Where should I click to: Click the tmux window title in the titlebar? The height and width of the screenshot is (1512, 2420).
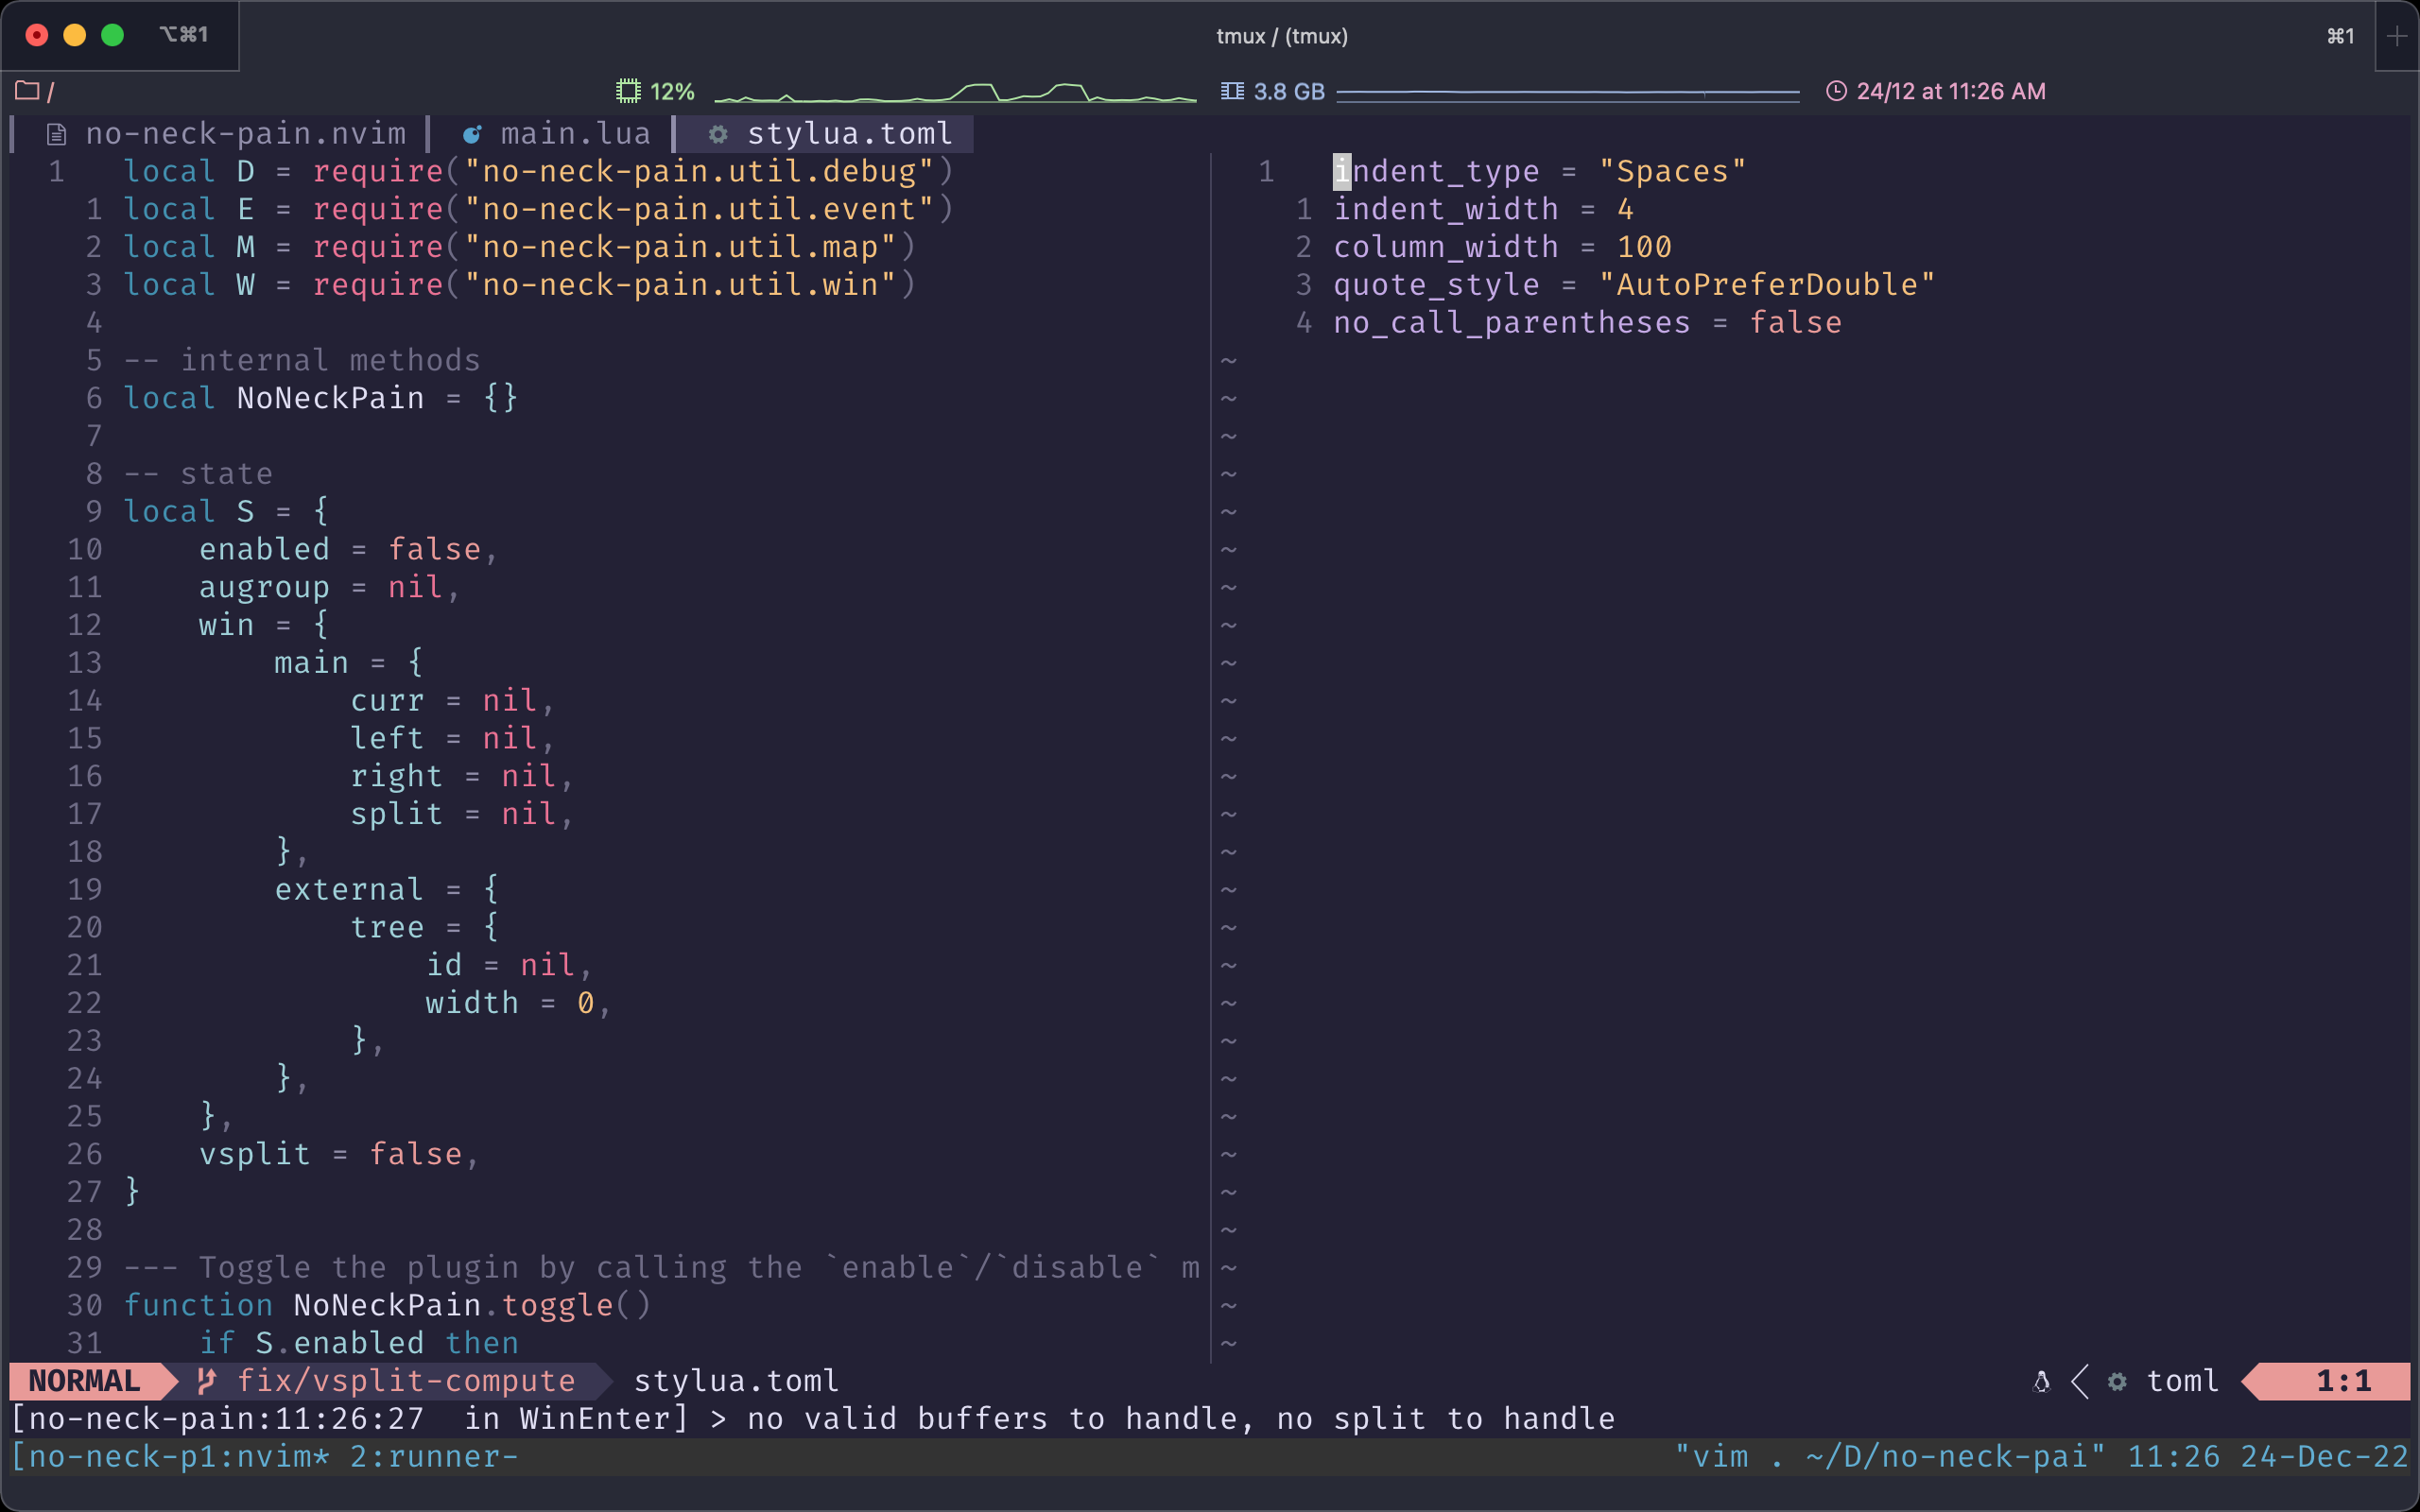point(1281,36)
